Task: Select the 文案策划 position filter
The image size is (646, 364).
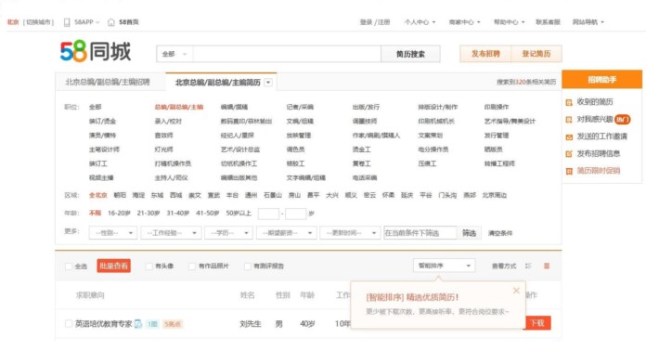Action: coord(430,136)
